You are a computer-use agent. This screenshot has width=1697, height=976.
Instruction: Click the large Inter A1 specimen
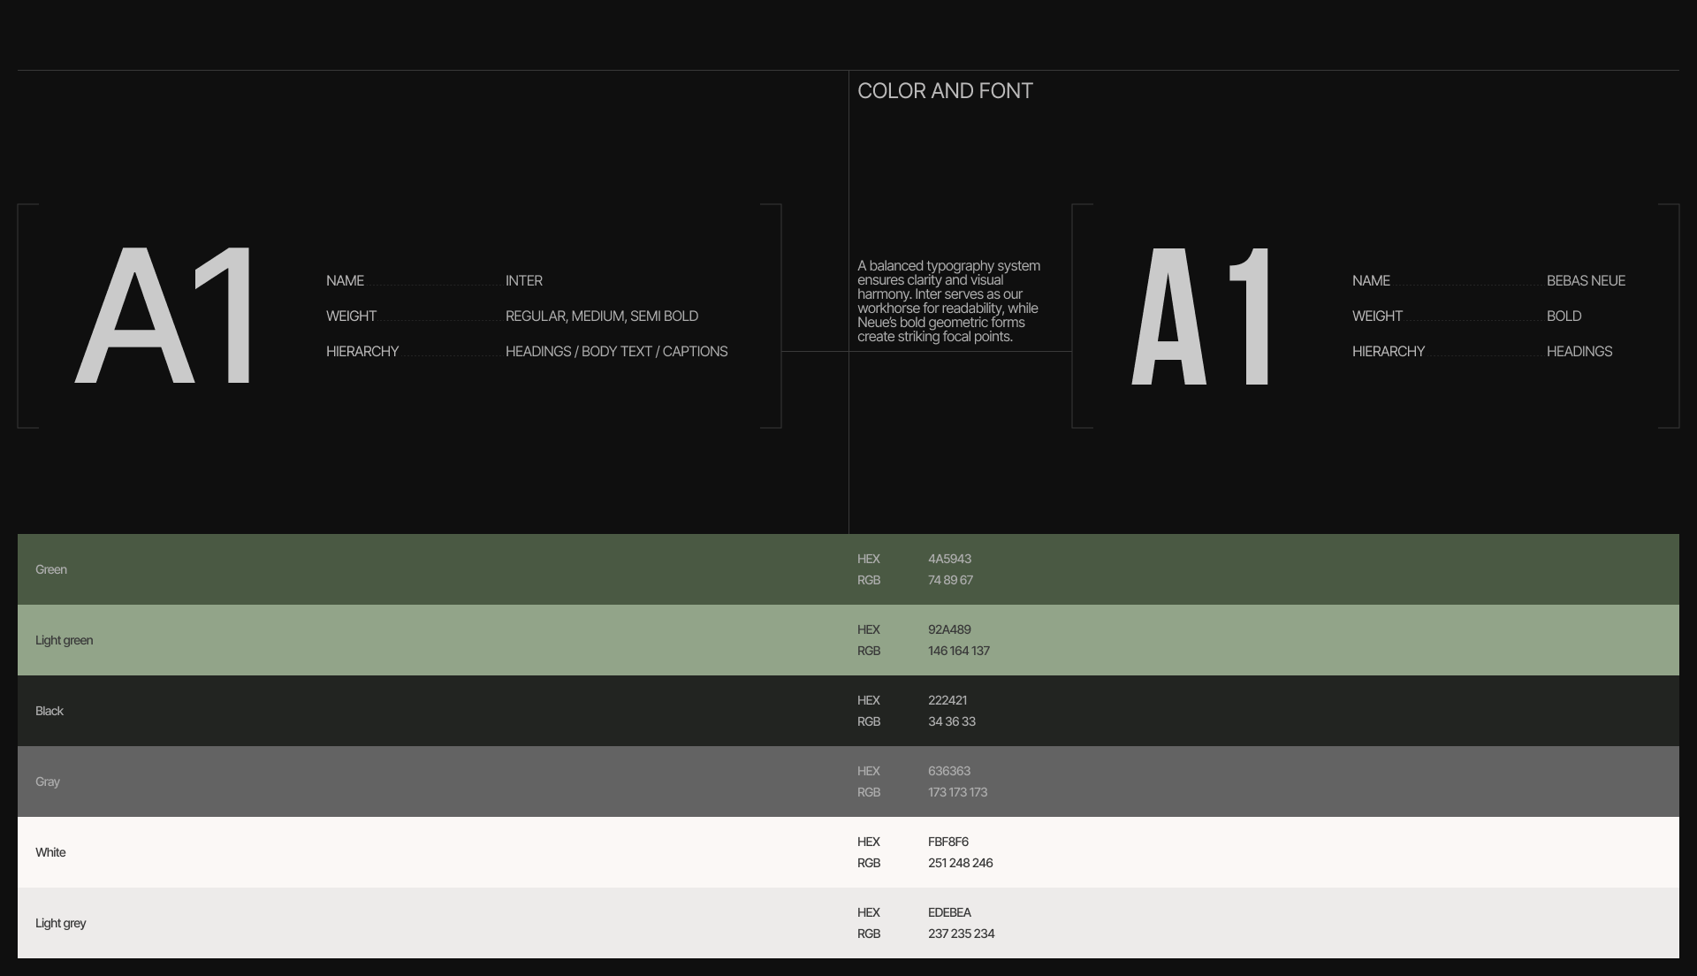(166, 316)
